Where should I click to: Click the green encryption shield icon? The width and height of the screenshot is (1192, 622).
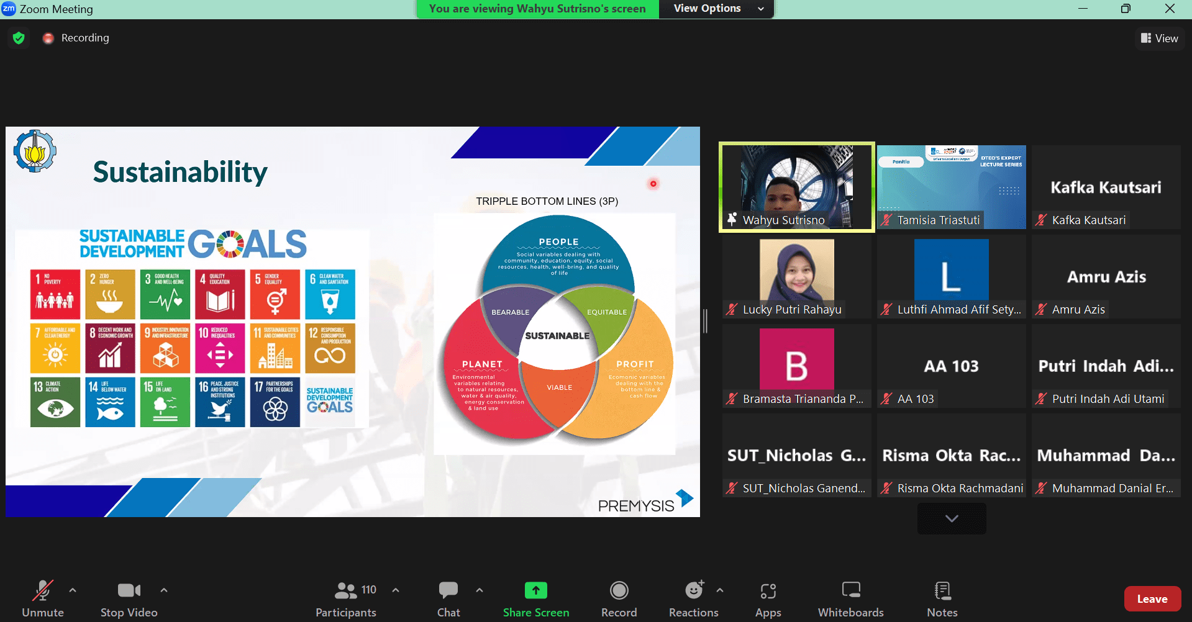pos(19,38)
